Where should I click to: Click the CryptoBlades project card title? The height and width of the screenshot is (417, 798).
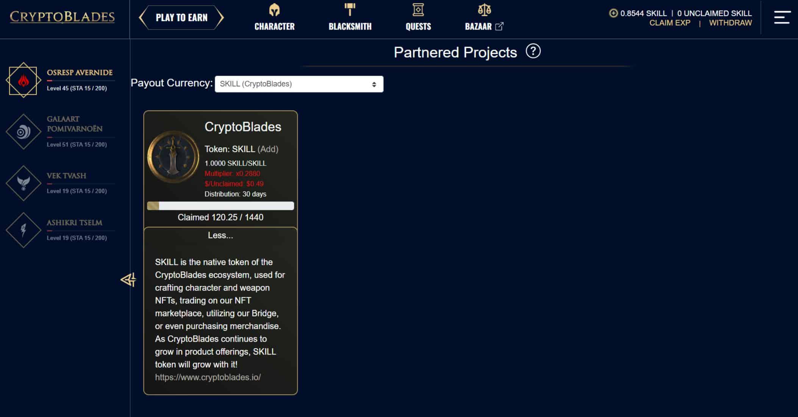pos(243,127)
